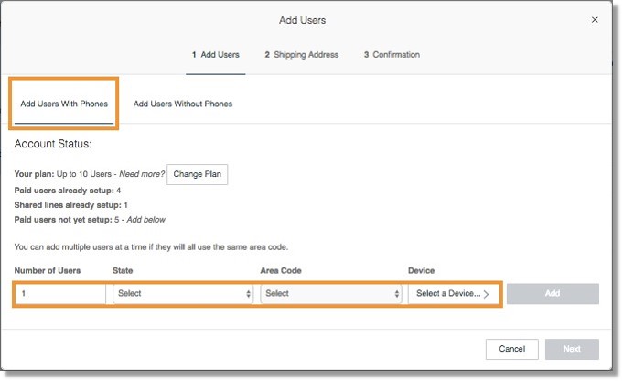The width and height of the screenshot is (623, 382).
Task: Open the Area Code dropdown
Action: (x=331, y=294)
